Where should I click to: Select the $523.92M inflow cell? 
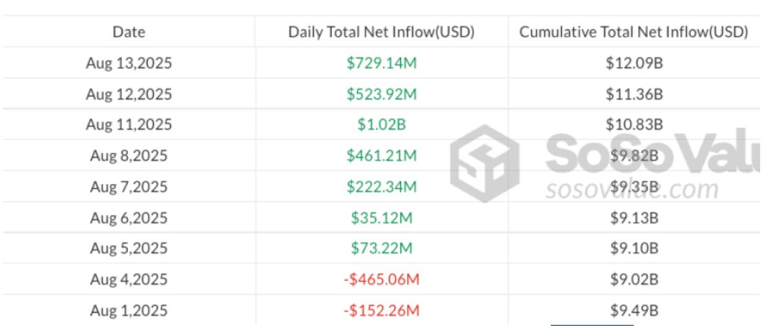[382, 94]
